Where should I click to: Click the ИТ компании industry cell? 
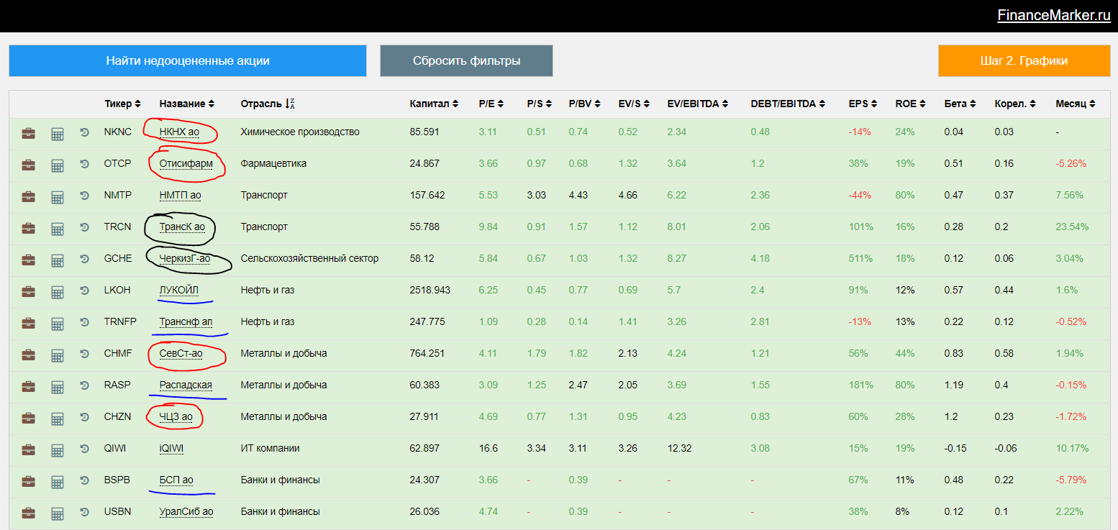(x=270, y=449)
